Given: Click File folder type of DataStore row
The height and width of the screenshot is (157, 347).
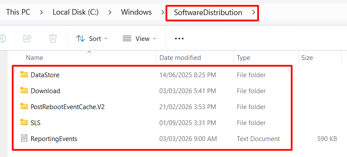Looking at the screenshot, I should coord(251,75).
